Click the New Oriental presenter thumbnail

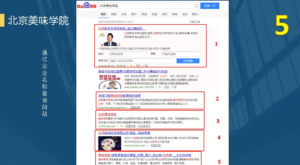[109, 39]
